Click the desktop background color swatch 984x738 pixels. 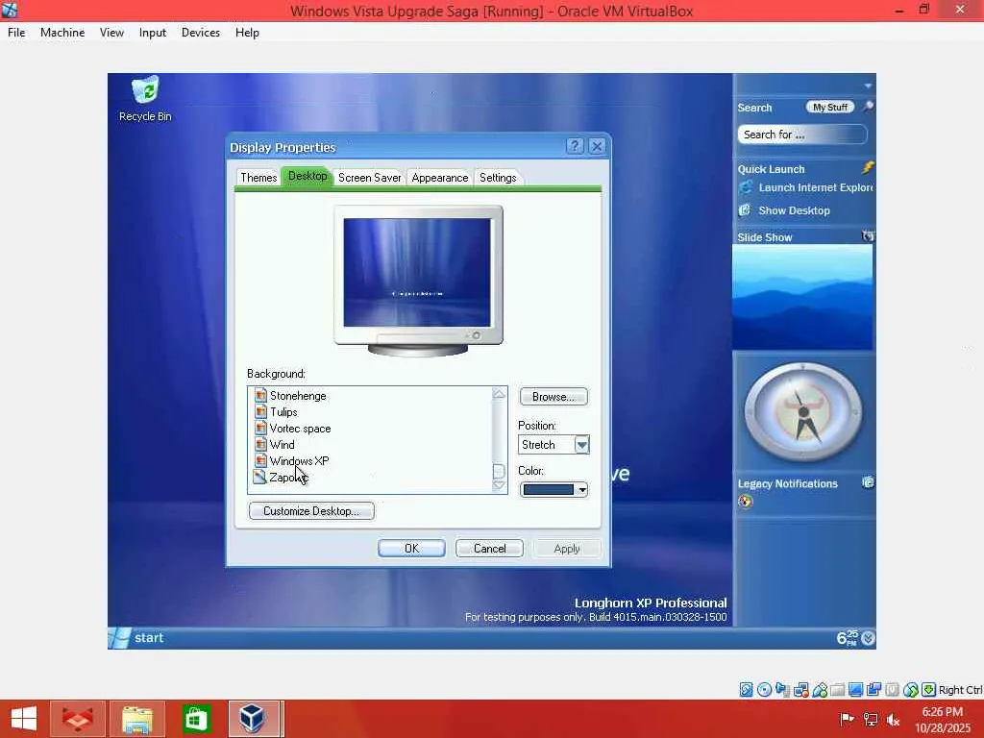(548, 489)
